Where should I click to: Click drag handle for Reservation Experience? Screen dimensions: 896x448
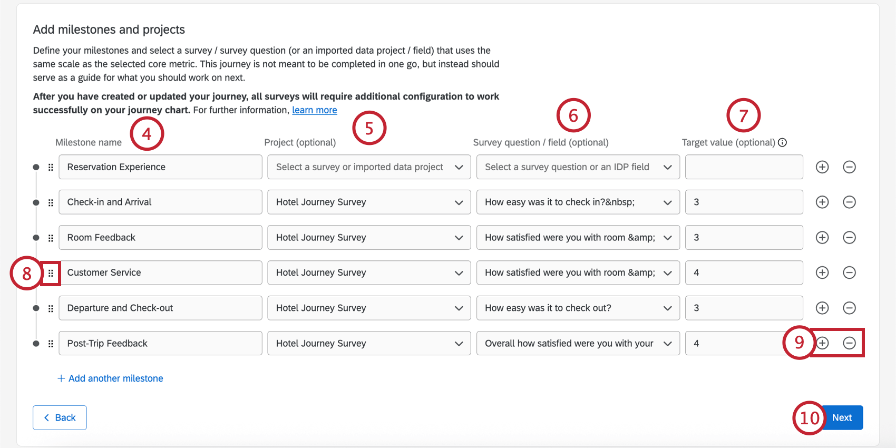click(51, 168)
